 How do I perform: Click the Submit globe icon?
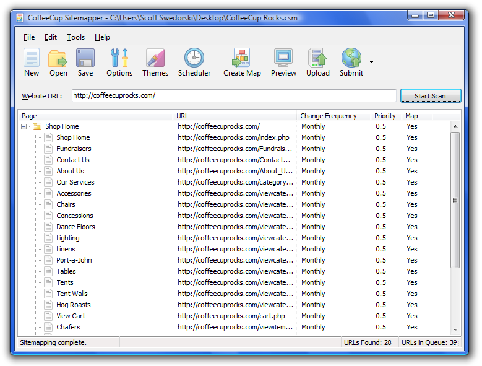point(351,58)
